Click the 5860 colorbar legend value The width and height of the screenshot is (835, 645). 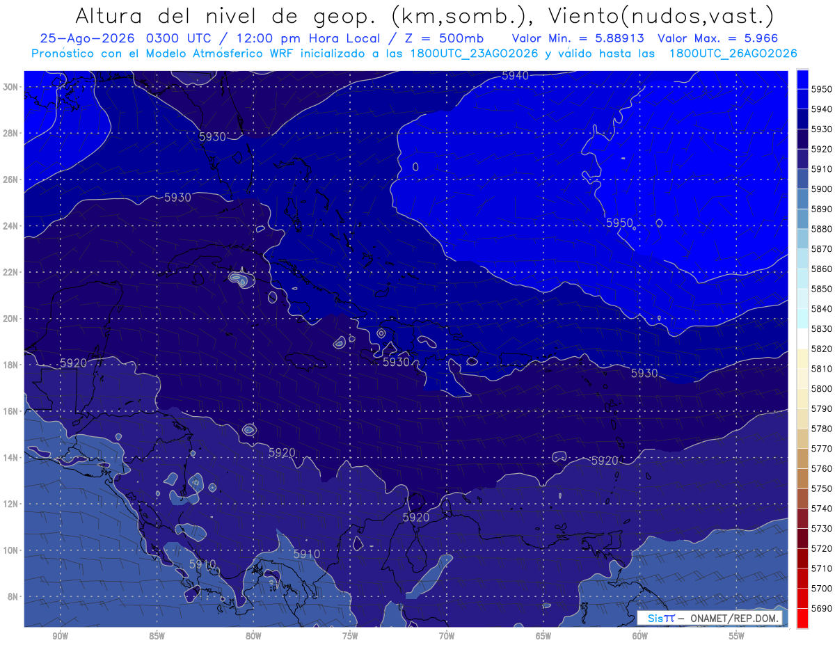(821, 269)
